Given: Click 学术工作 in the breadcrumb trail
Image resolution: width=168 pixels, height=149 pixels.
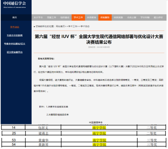Looking at the screenshot, I should [73, 26].
